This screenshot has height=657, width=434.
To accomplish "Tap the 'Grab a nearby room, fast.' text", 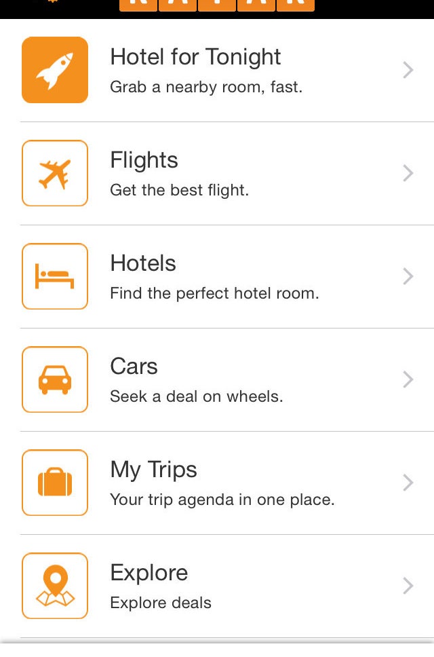I will click(x=206, y=88).
